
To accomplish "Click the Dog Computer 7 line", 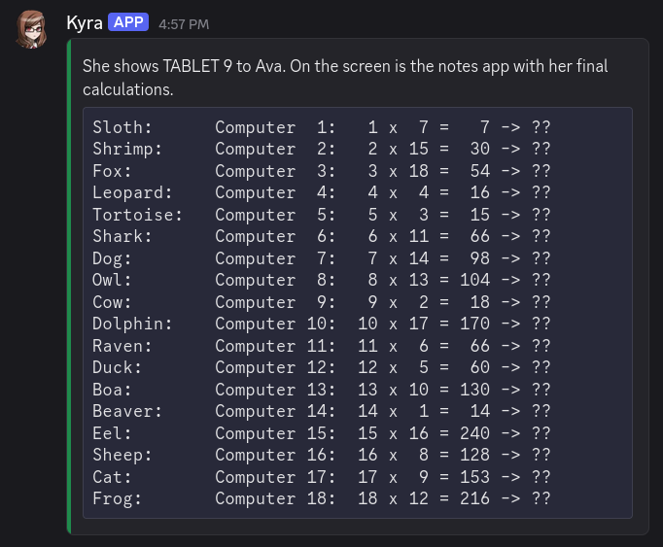I will coord(322,258).
